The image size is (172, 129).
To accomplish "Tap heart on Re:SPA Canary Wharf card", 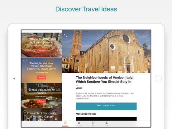I will click(x=25, y=112).
